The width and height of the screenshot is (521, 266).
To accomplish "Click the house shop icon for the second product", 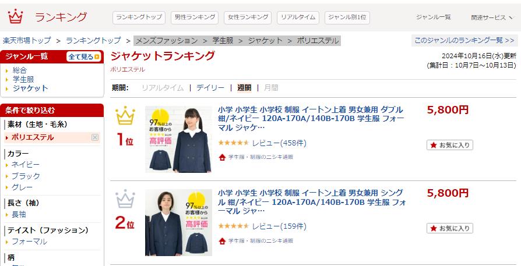I will pos(222,241).
